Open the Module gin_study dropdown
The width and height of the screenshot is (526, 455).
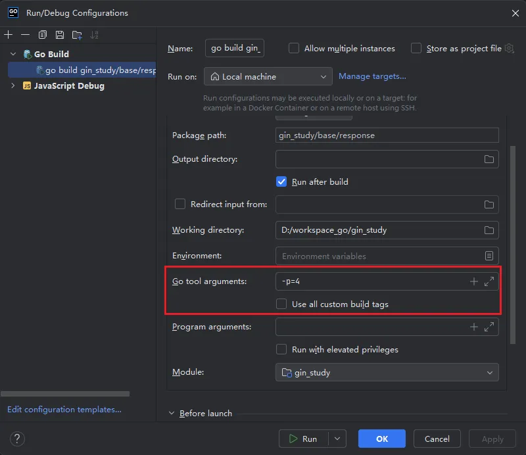pos(387,373)
